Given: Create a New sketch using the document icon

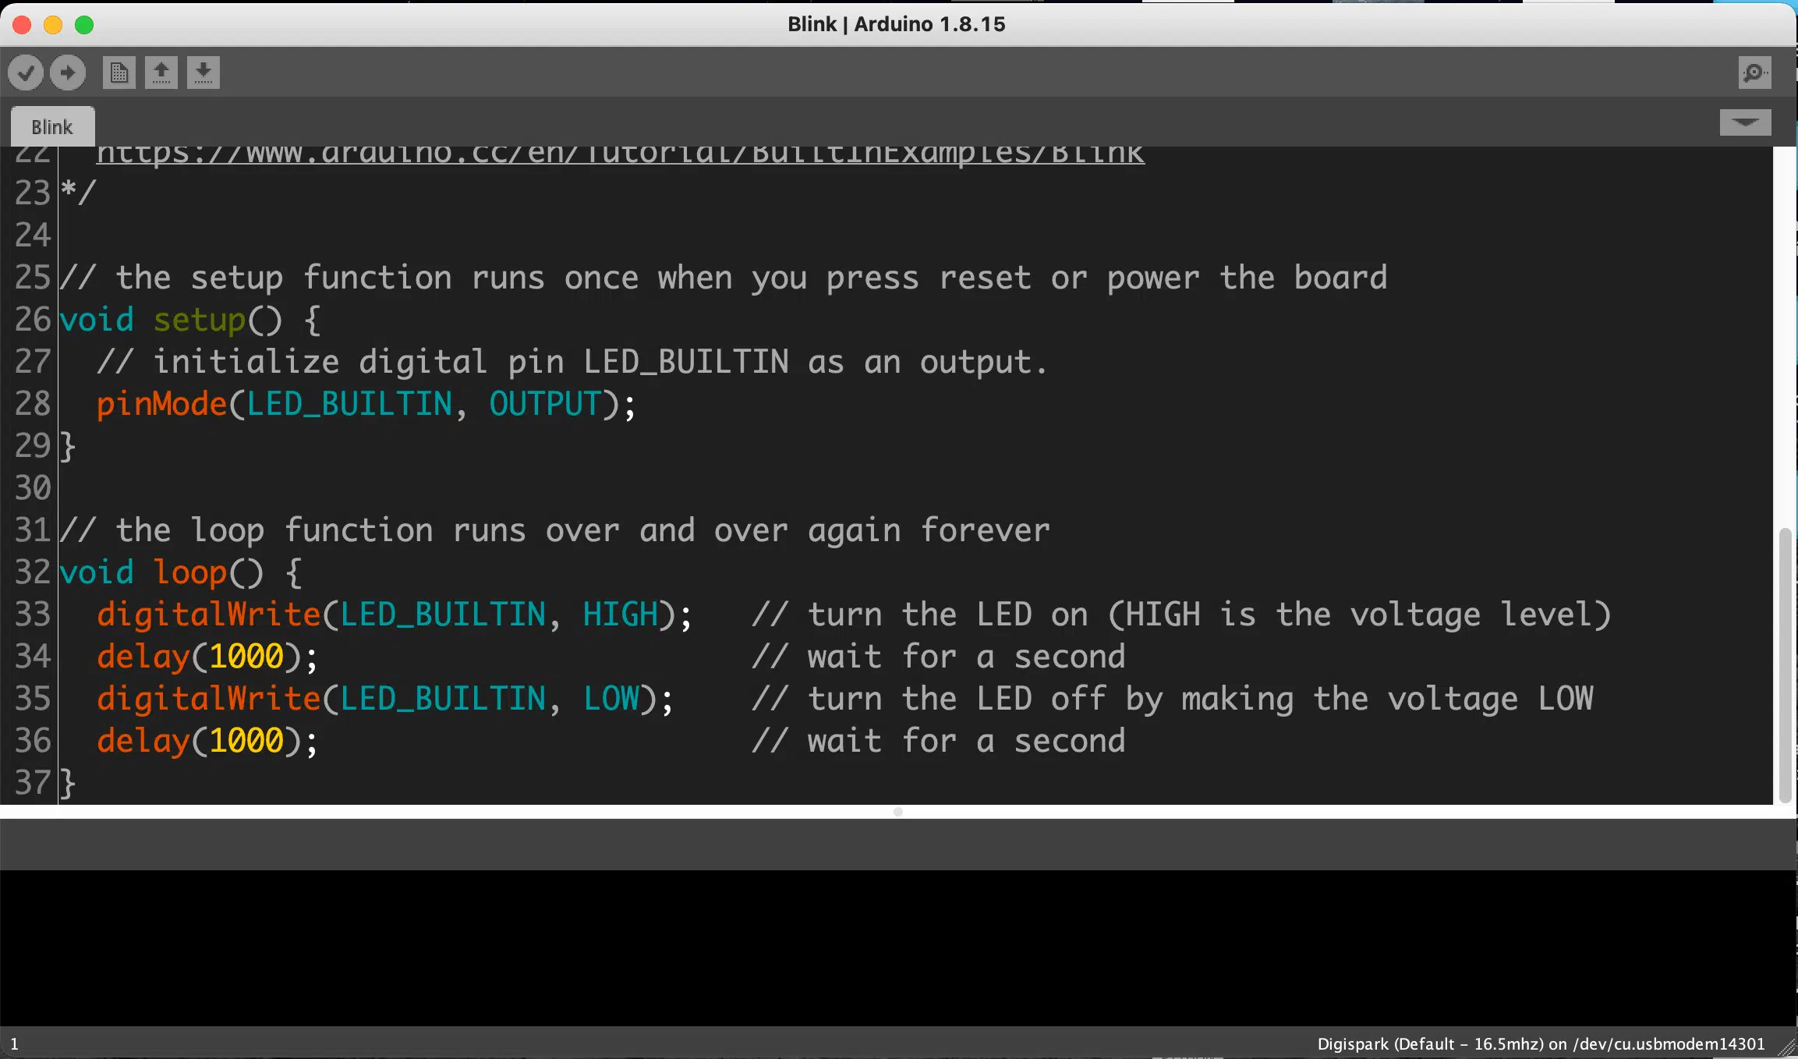Looking at the screenshot, I should tap(119, 73).
